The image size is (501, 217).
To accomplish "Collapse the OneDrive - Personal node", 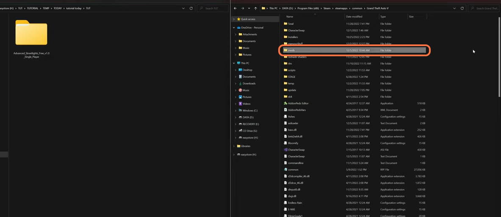I will 234,27.
